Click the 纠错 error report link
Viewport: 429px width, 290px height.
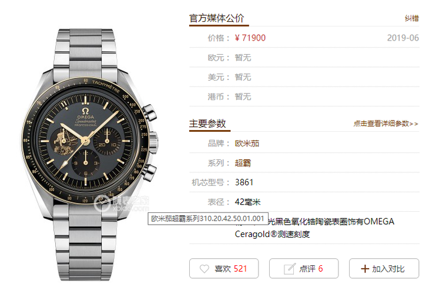tap(412, 18)
